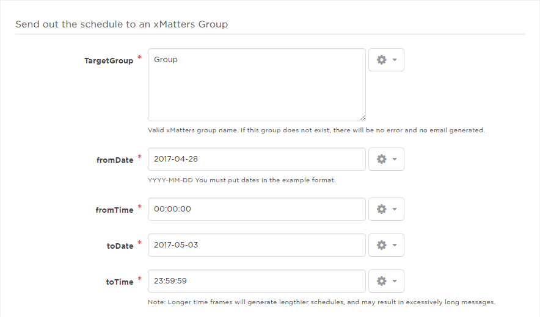This screenshot has width=540, height=317.
Task: Open dropdown arrow next to toTime gear
Action: click(395, 281)
